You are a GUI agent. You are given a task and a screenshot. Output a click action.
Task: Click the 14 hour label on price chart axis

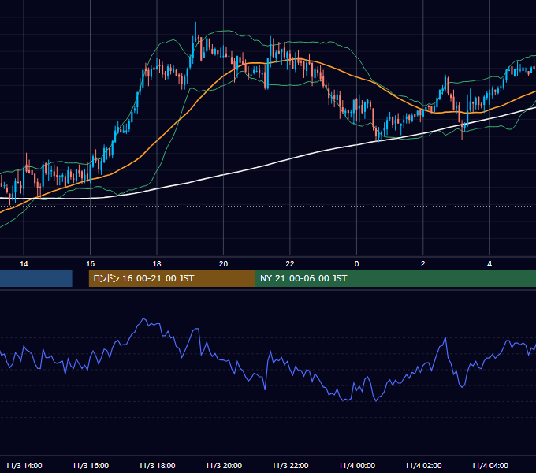(24, 264)
